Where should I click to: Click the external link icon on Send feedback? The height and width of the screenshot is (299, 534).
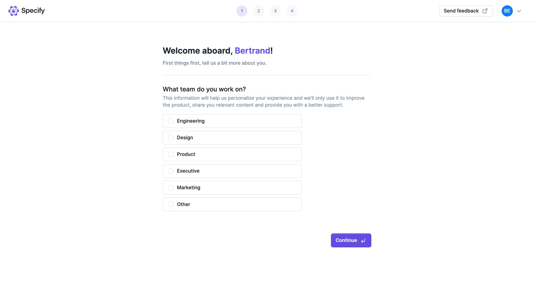pos(485,11)
